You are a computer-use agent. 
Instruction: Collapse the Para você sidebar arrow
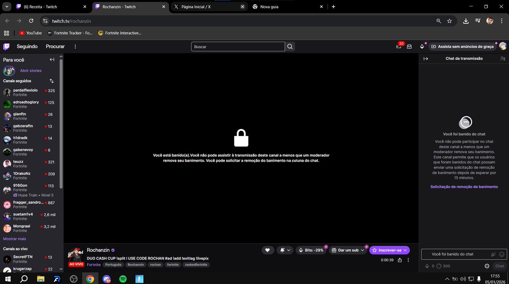click(52, 60)
